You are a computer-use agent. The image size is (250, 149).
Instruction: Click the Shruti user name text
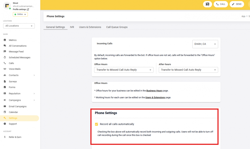click(16, 3)
